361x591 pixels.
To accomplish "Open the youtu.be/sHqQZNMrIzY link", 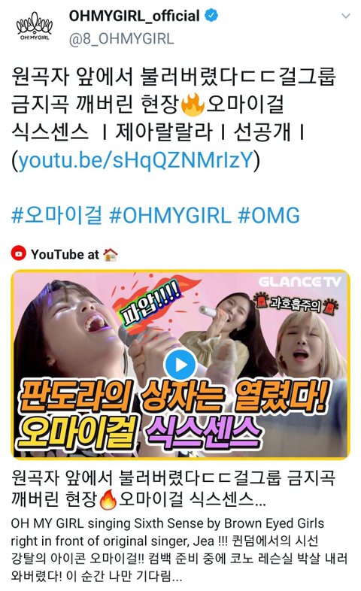I will [x=135, y=160].
